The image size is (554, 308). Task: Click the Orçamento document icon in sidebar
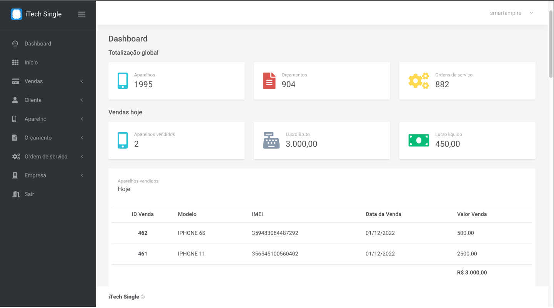15,137
